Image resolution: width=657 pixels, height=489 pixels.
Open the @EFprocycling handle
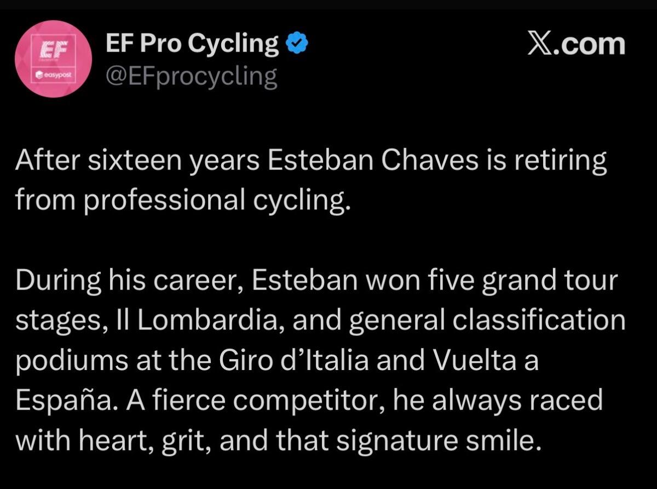191,77
